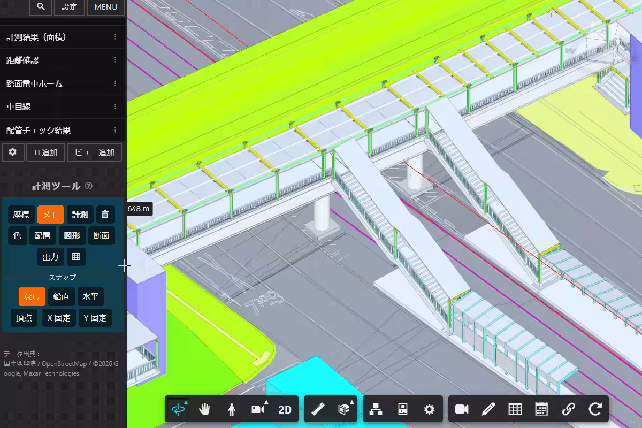
Task: Click the TL追加 button
Action: (45, 152)
